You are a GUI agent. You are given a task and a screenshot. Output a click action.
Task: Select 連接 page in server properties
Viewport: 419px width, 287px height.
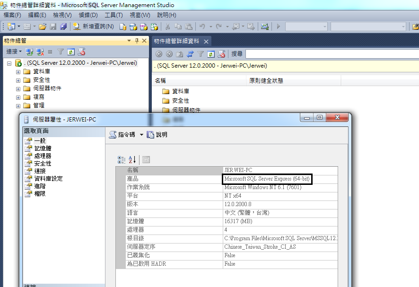click(x=40, y=171)
